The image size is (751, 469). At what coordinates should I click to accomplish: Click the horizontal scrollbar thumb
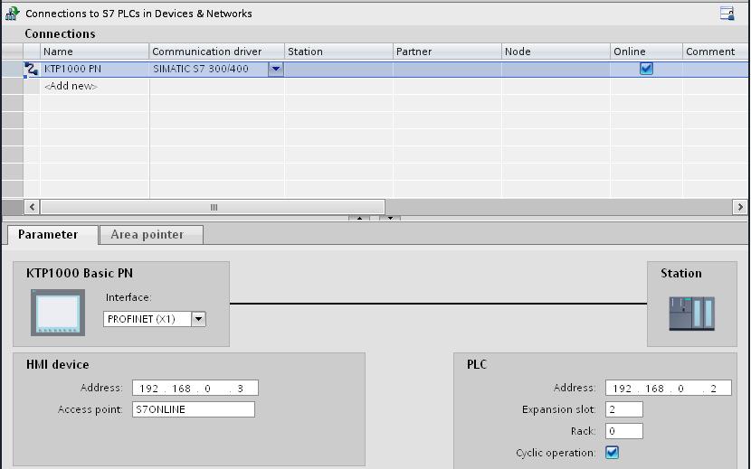coord(213,207)
